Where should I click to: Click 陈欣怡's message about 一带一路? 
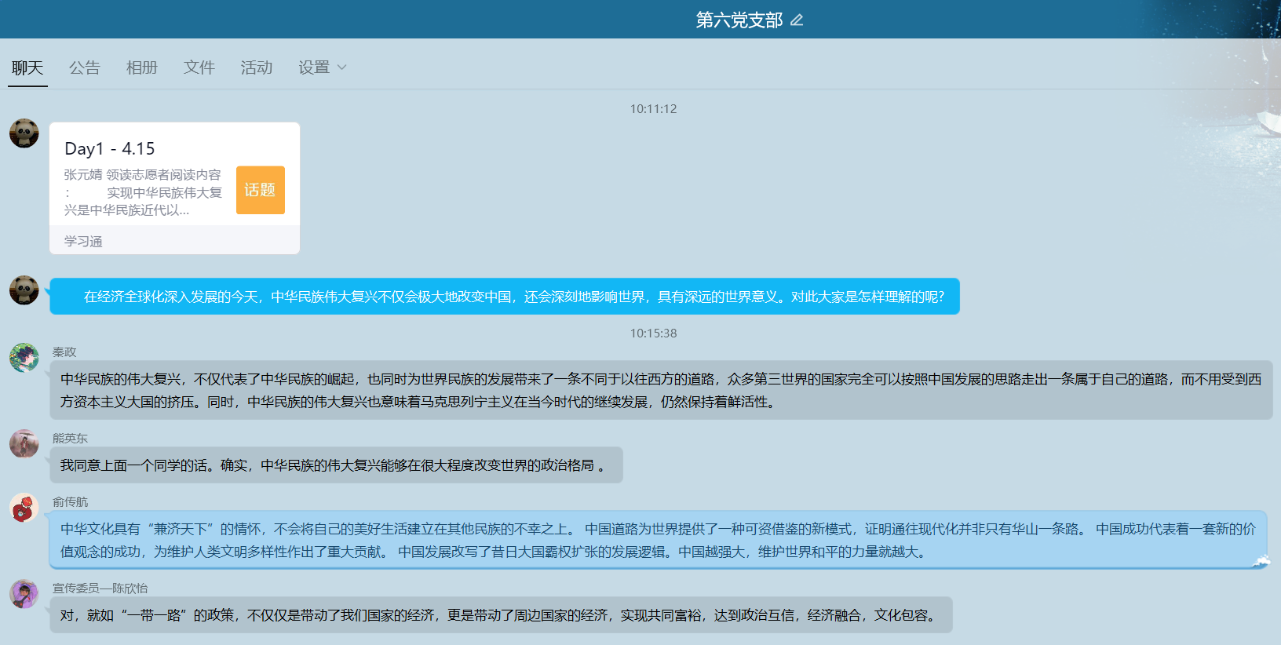click(501, 615)
